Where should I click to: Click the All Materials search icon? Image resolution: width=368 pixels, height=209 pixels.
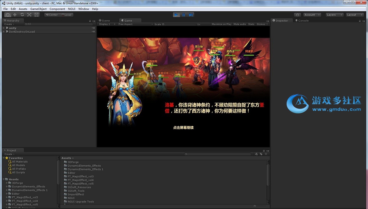pyautogui.click(x=10, y=162)
